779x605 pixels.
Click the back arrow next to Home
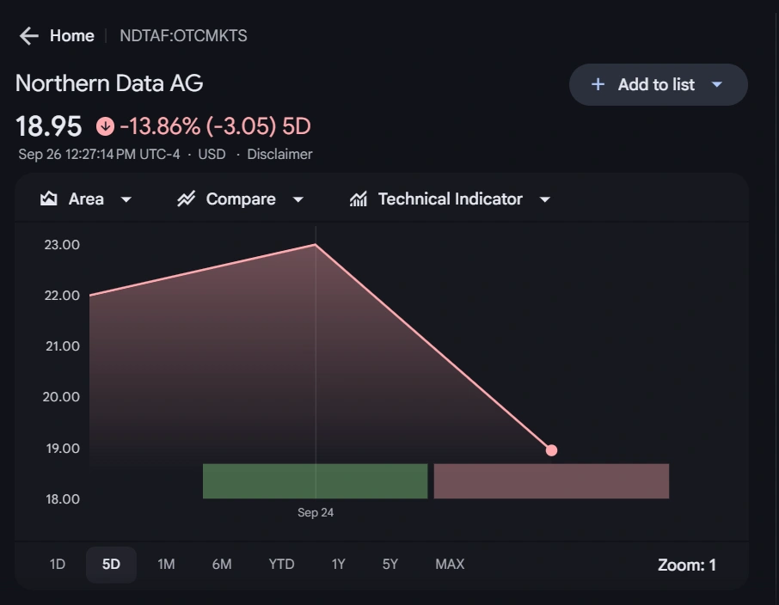[28, 35]
